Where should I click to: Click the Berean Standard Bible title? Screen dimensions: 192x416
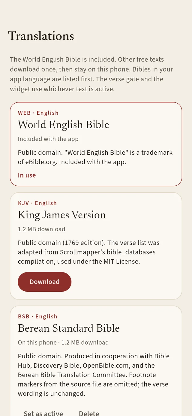[x=69, y=328]
